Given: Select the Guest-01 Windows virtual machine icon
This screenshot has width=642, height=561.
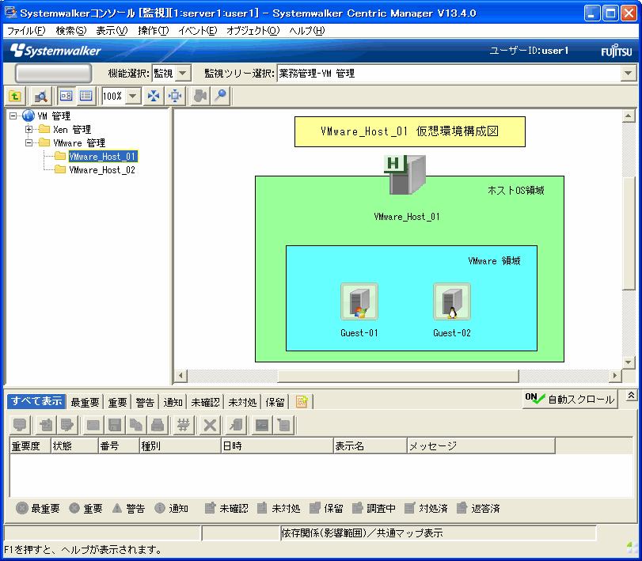Looking at the screenshot, I should coord(359,302).
